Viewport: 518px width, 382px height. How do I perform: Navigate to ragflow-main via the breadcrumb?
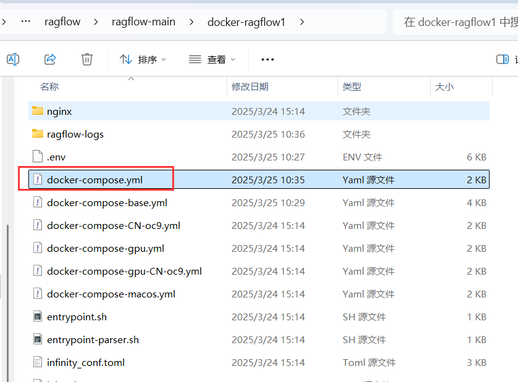143,22
